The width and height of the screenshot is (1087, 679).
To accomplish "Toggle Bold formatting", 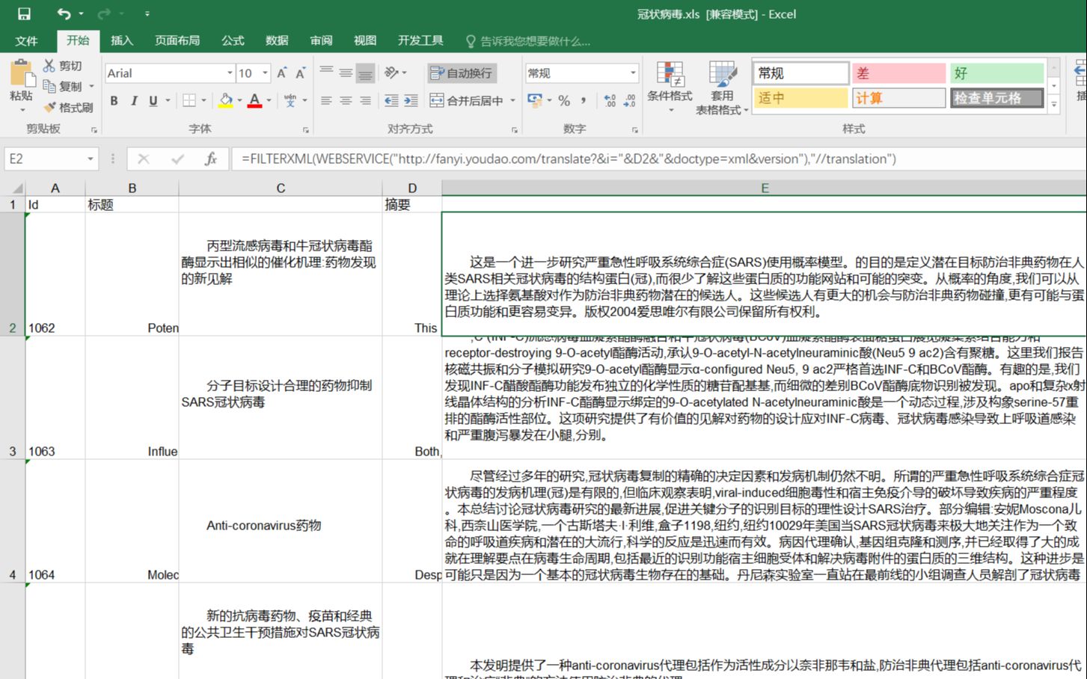I will pos(114,100).
